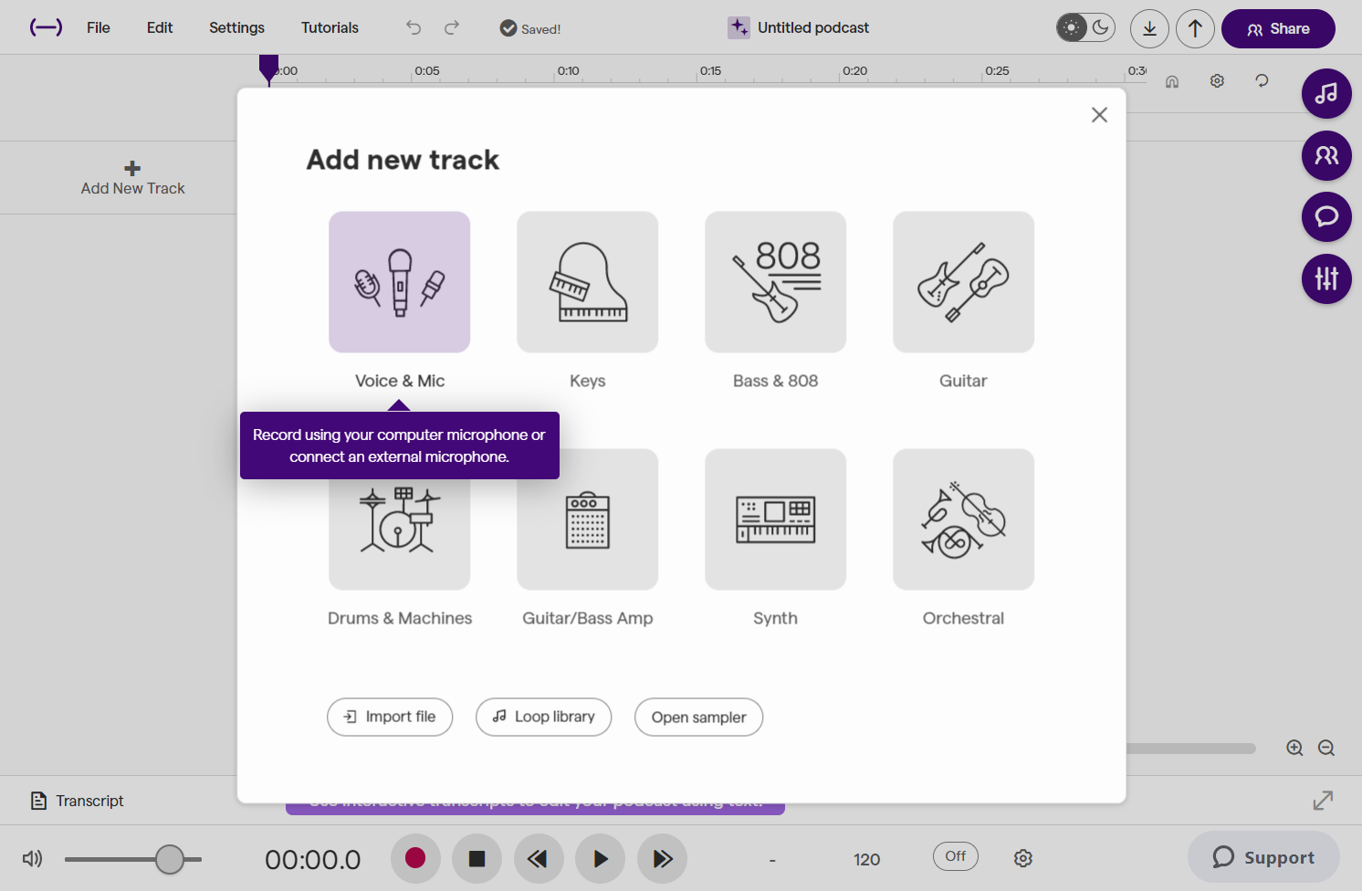
Task: Click the redo arrow icon
Action: click(x=452, y=27)
